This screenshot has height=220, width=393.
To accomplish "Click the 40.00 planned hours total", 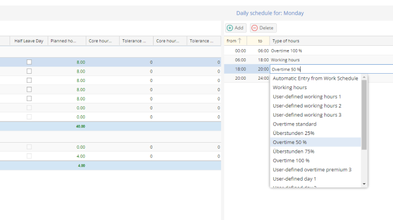I will 80,127.
